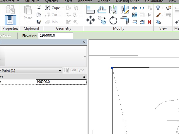
Task: Select the Selection Box tool
Action: [158, 22]
